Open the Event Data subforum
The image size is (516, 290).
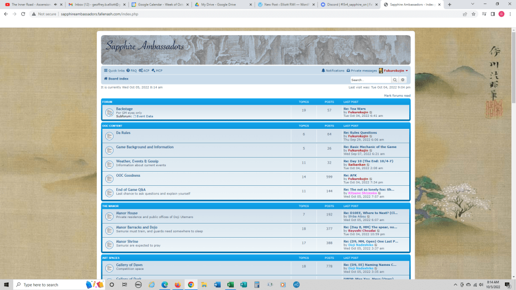click(144, 116)
